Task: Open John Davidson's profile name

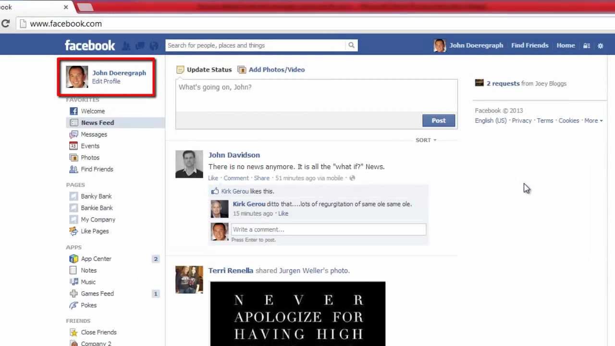Action: pos(234,155)
